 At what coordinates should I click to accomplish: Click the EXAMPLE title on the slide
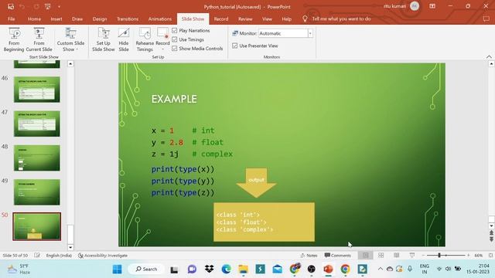click(174, 99)
